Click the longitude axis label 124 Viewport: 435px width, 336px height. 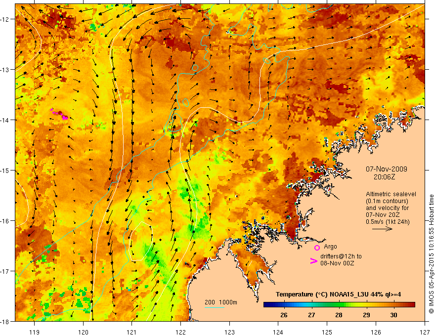coord(278,332)
